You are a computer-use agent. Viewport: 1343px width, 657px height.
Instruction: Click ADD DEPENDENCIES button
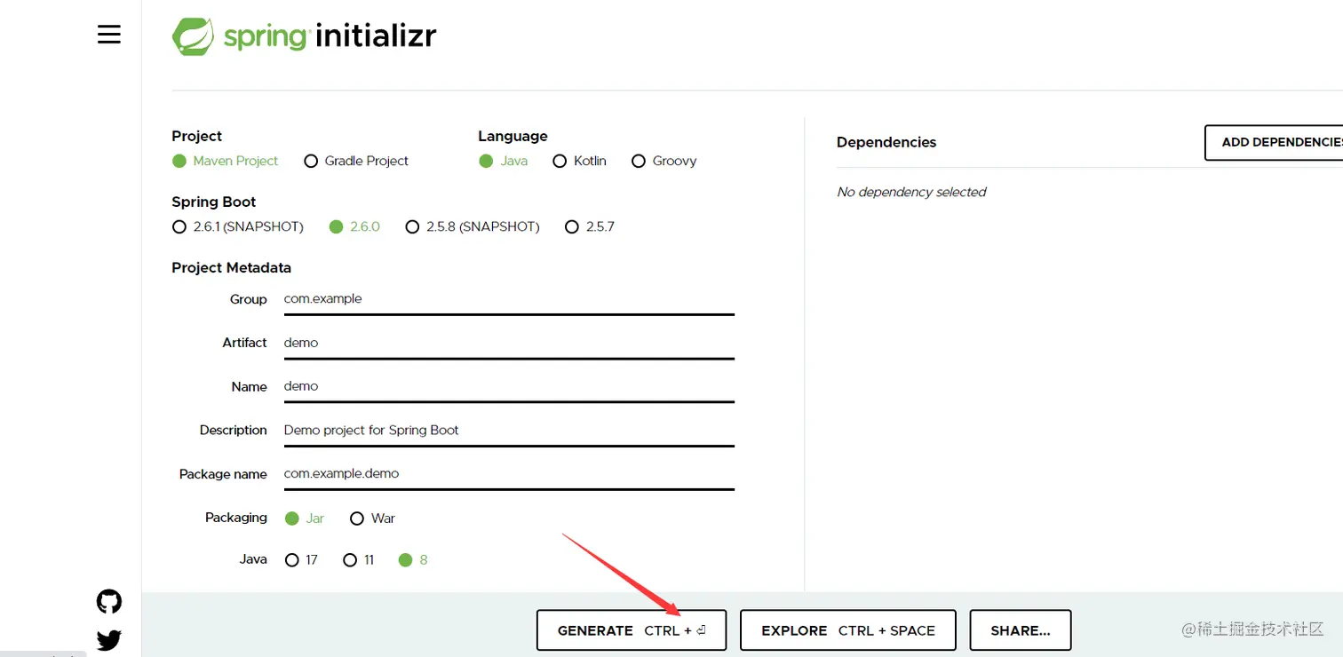pyautogui.click(x=1275, y=142)
